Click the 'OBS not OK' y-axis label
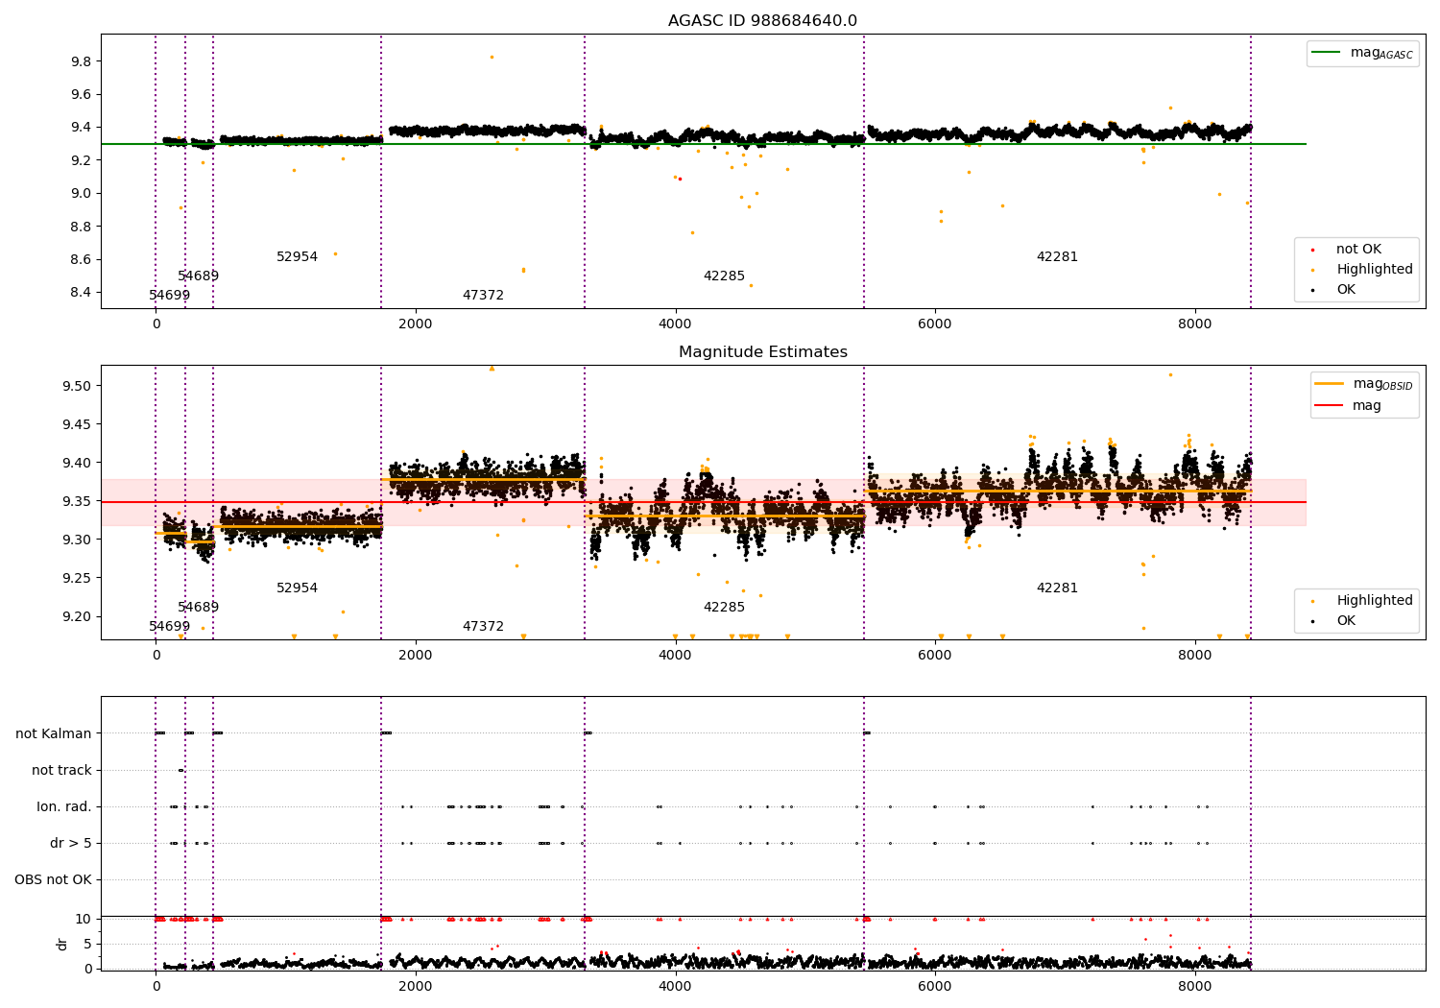The height and width of the screenshot is (1008, 1440). pyautogui.click(x=53, y=880)
